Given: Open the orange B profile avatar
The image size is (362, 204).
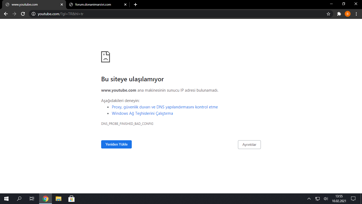Looking at the screenshot, I should tap(348, 14).
